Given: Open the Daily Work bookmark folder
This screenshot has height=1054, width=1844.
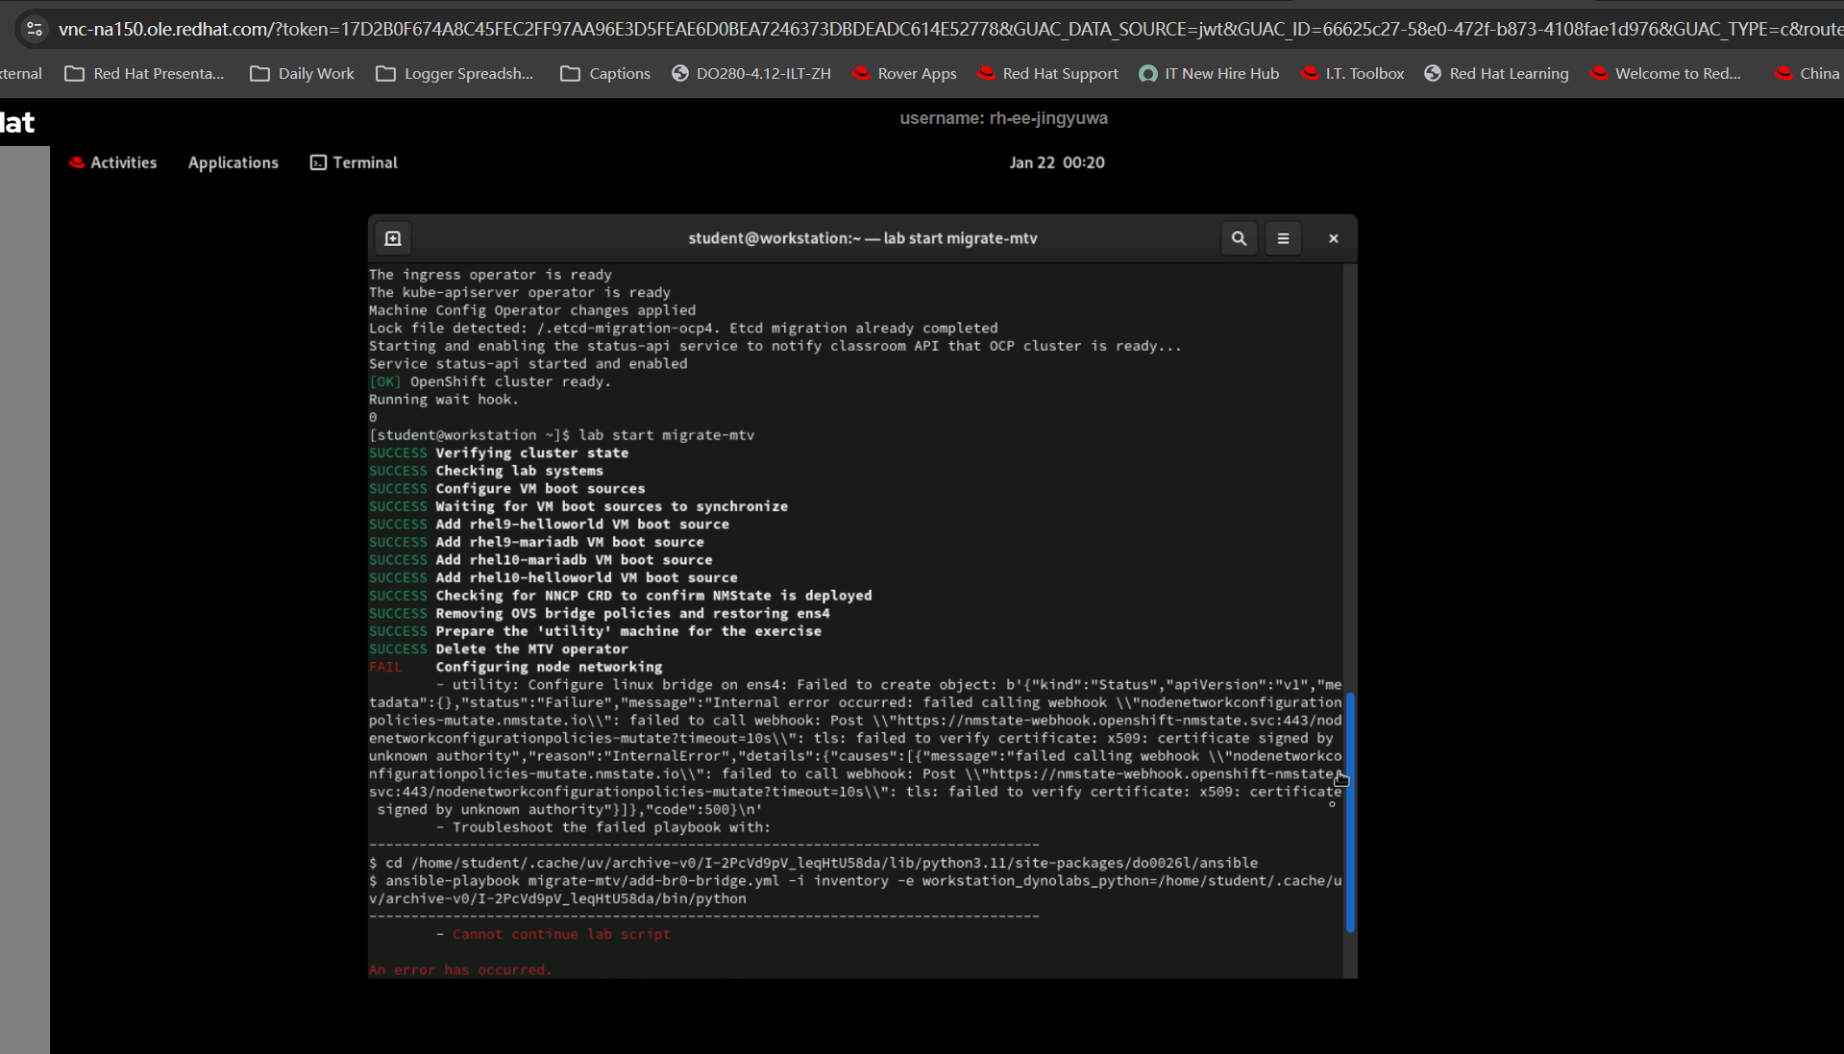Looking at the screenshot, I should (302, 73).
